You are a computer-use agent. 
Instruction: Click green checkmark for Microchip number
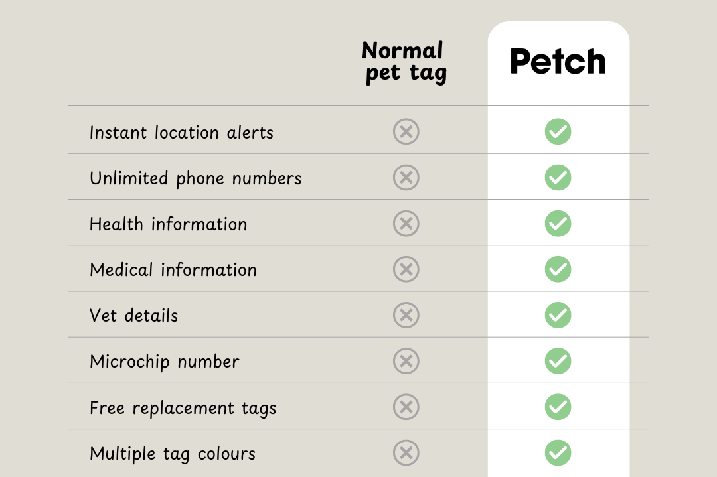tap(558, 360)
